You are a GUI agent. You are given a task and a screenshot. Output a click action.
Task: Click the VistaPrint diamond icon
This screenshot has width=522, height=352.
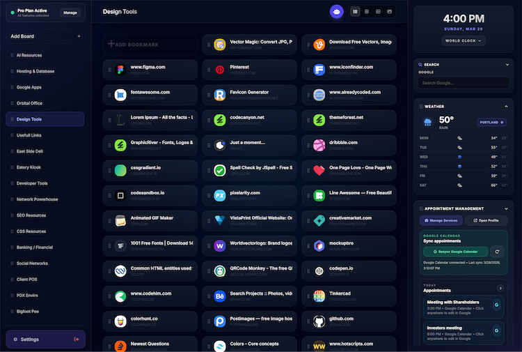pos(220,221)
